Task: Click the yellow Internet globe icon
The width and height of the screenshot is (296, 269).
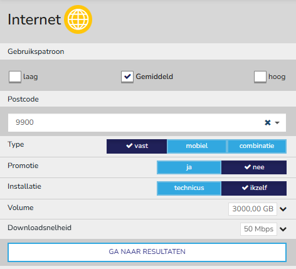Action: 78,19
